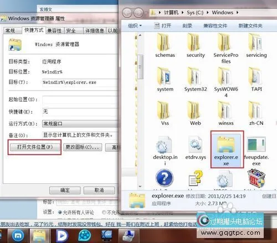Click the 备注(O) input field
Screen dimensions: 277x243
point(80,135)
